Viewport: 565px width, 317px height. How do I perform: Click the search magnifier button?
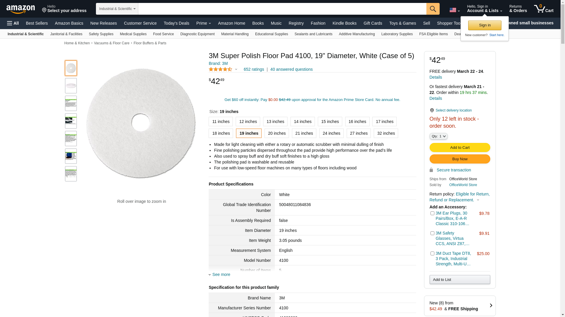coord(433,9)
